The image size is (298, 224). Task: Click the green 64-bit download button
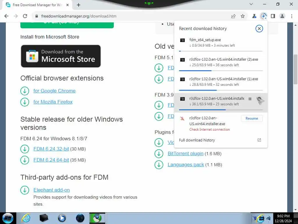click(x=67, y=25)
